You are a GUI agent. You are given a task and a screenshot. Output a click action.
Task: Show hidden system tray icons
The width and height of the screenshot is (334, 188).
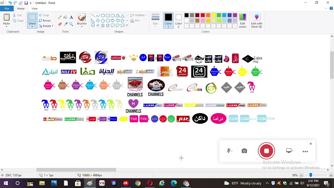click(267, 183)
